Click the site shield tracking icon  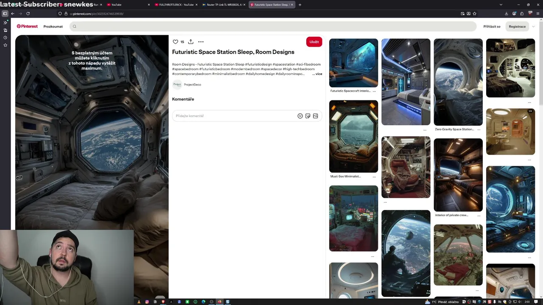pyautogui.click(x=60, y=14)
